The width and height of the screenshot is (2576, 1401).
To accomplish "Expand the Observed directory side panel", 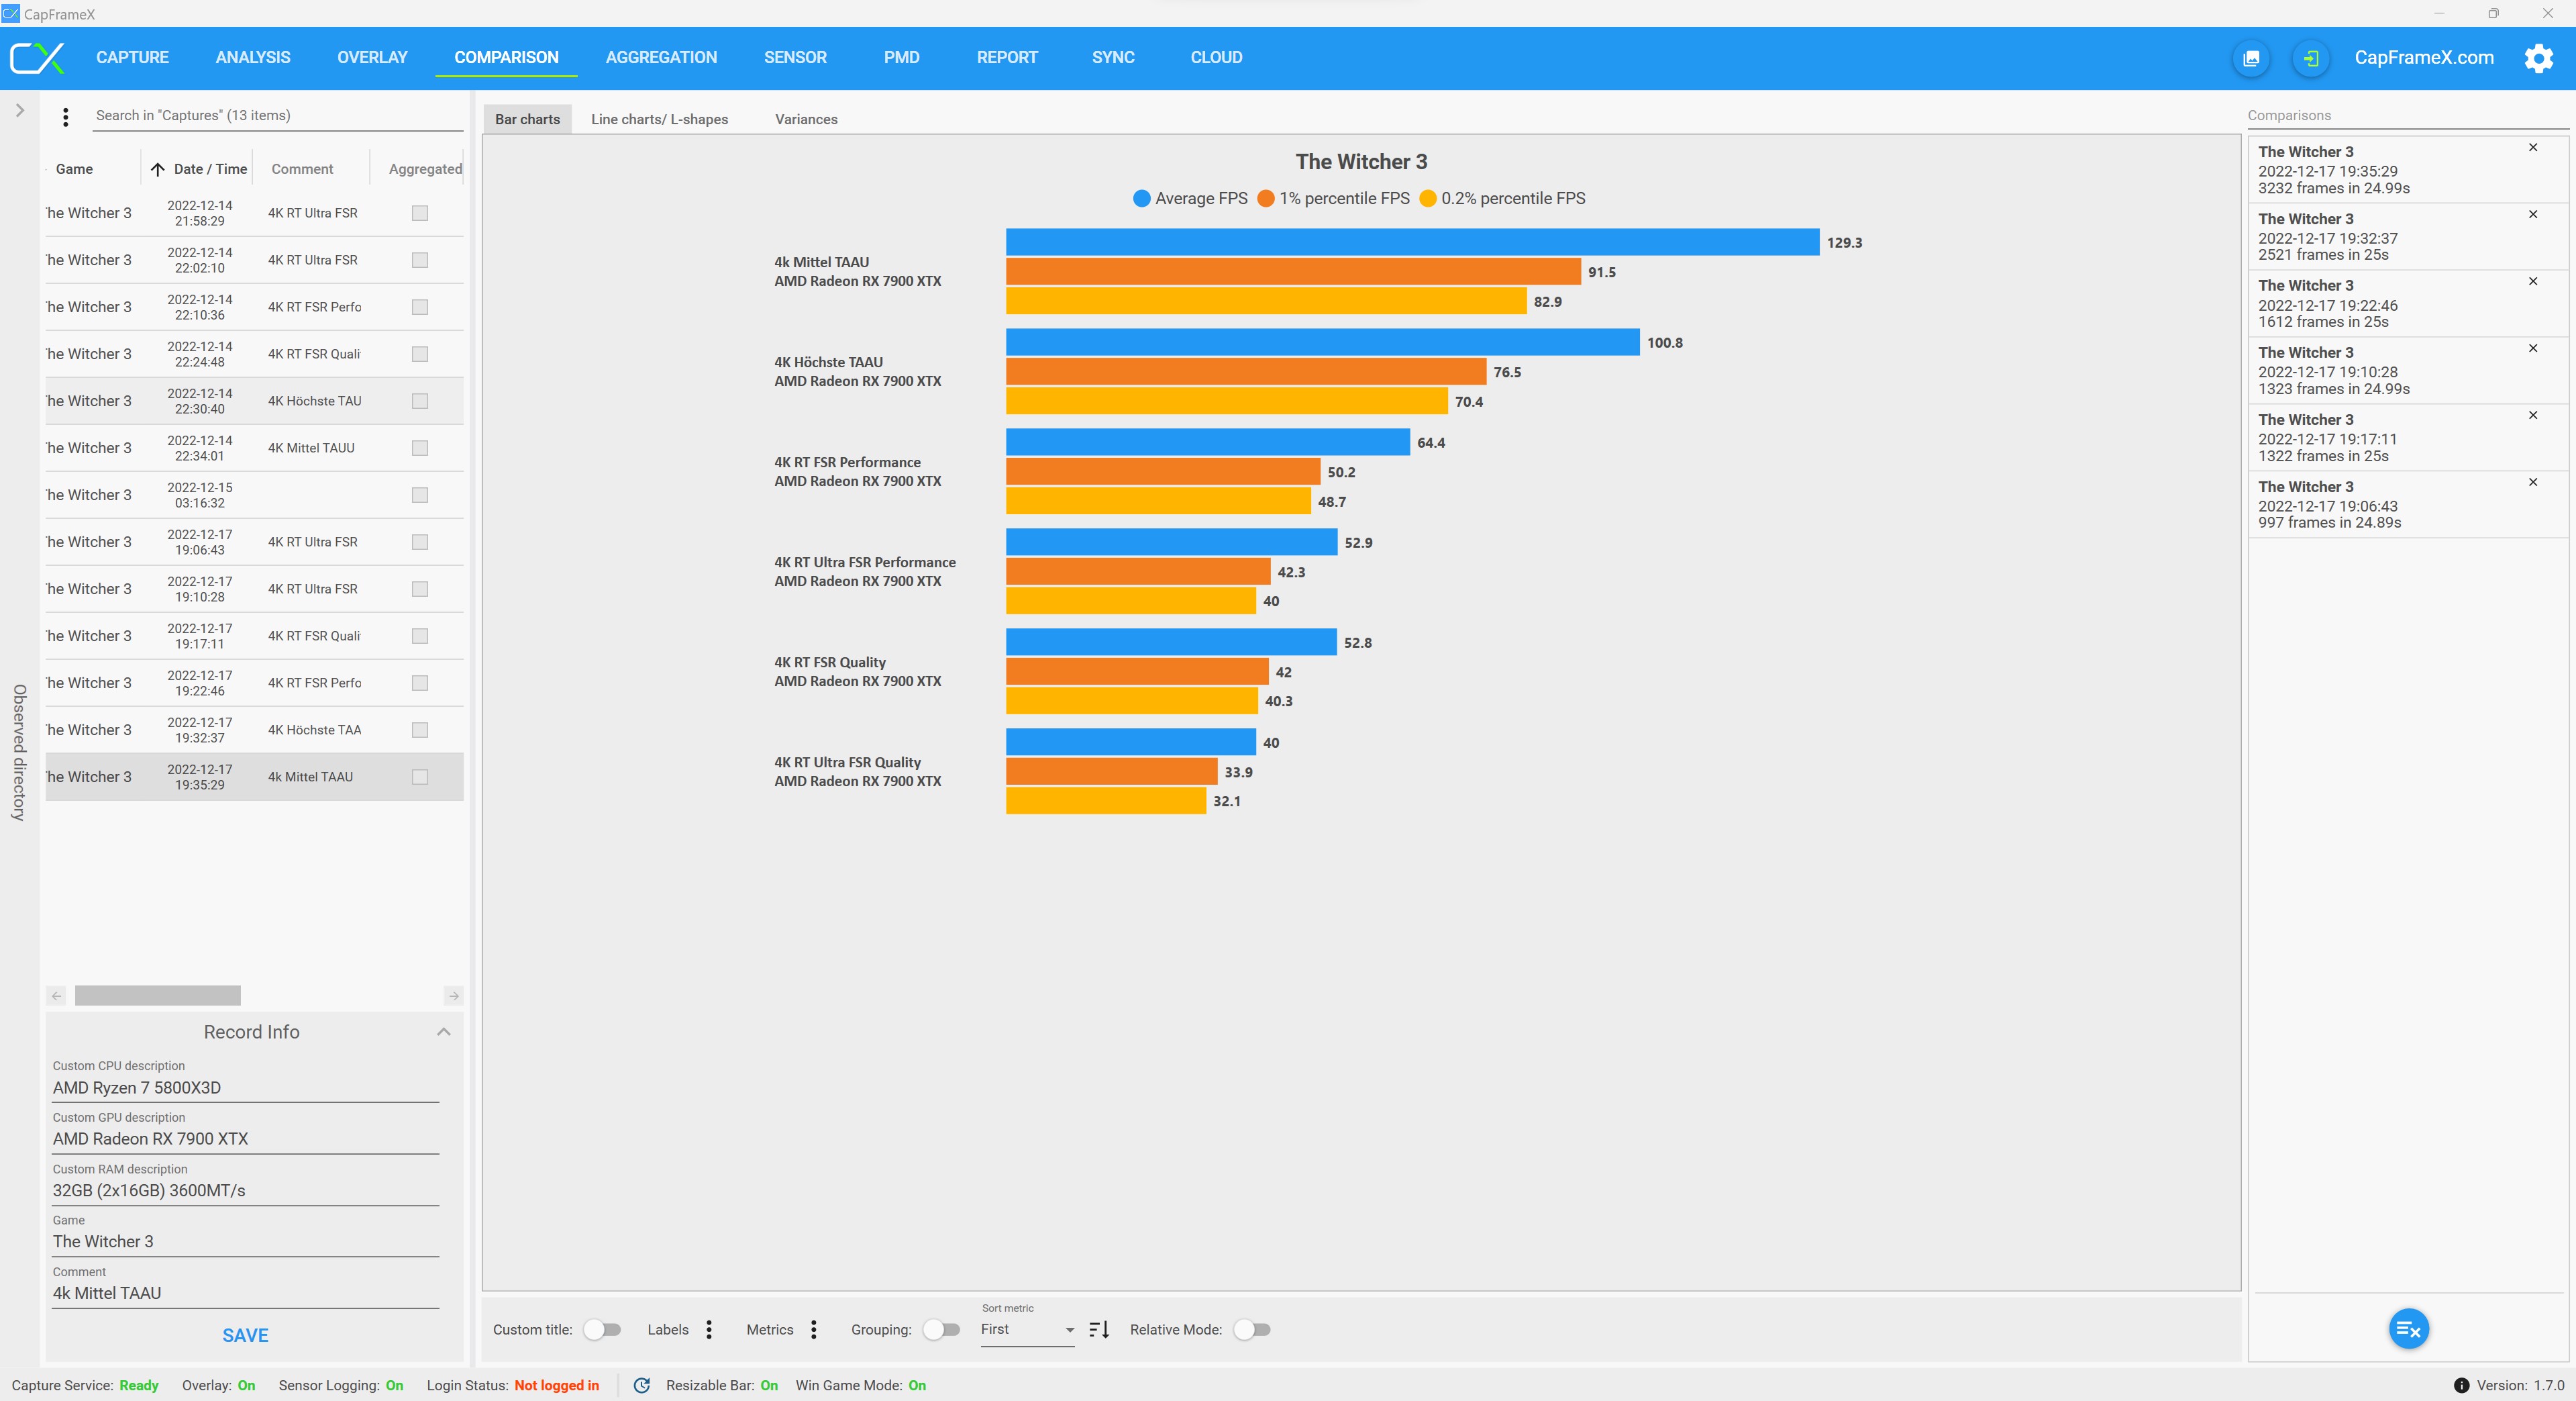I will (19, 110).
